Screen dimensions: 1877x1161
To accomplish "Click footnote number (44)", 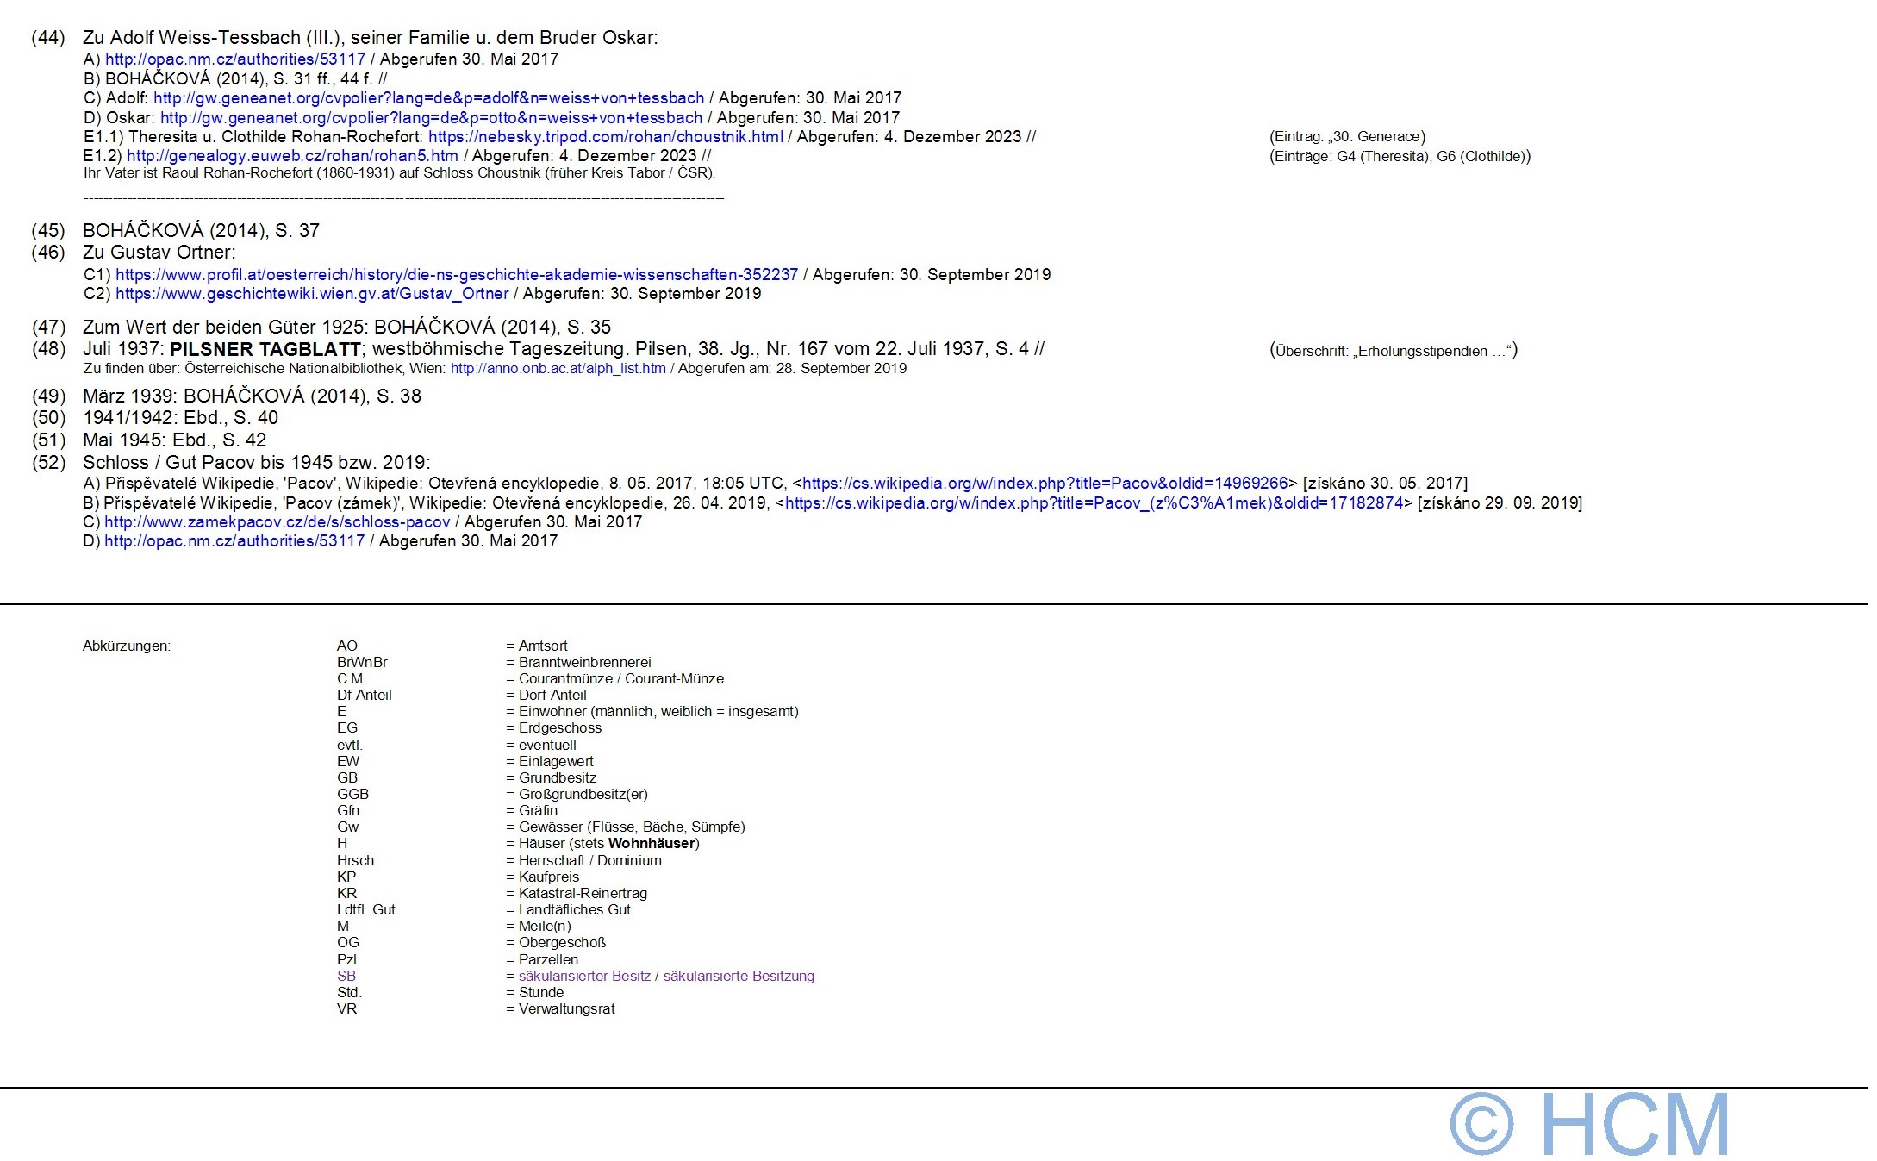I will (48, 38).
